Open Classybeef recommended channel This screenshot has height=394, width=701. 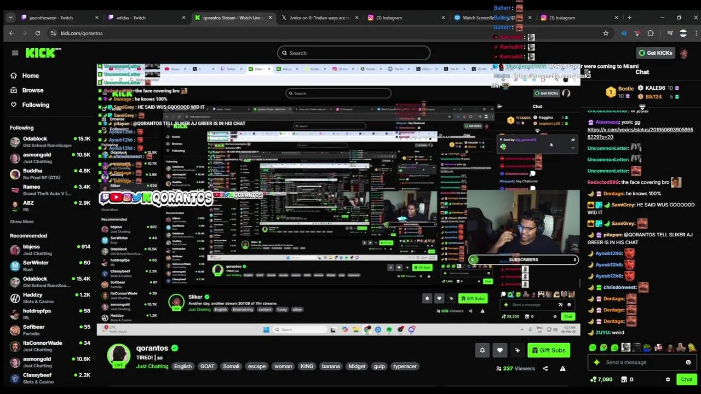[50, 378]
